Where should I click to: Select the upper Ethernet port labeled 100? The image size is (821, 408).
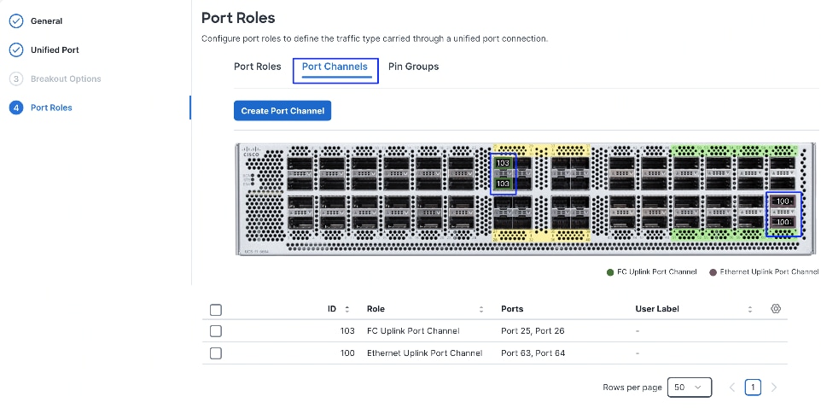click(x=783, y=201)
